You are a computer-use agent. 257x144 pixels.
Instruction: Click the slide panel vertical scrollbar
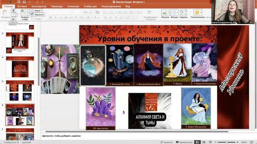click(x=39, y=61)
